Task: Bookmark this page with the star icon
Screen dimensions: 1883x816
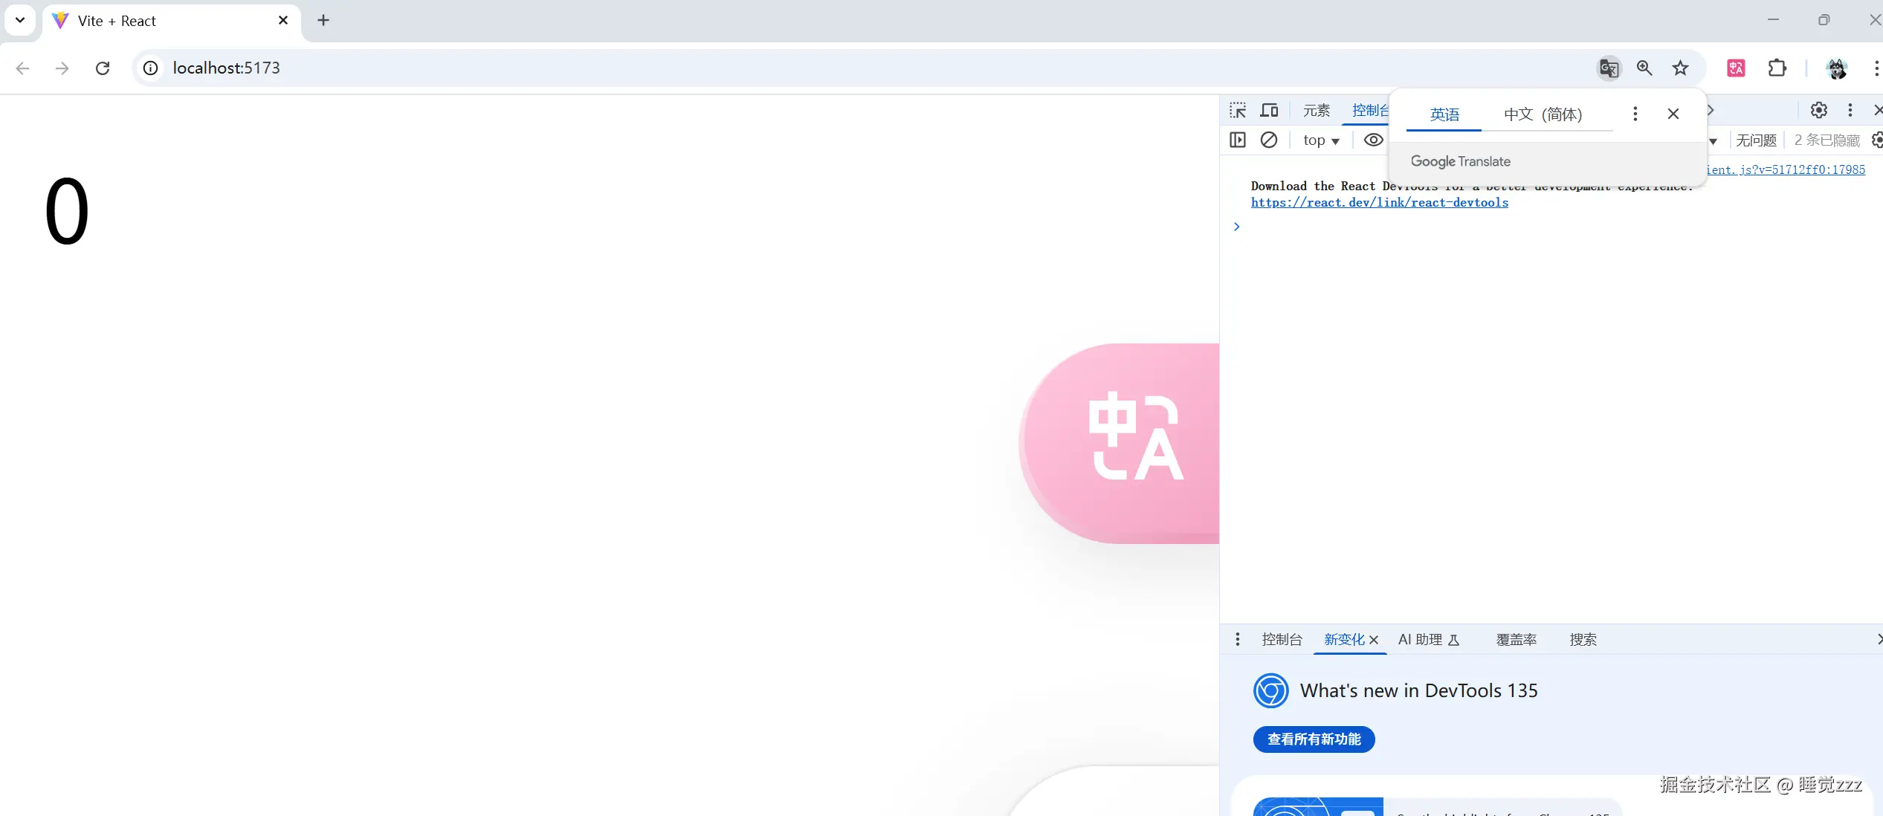Action: (x=1680, y=68)
